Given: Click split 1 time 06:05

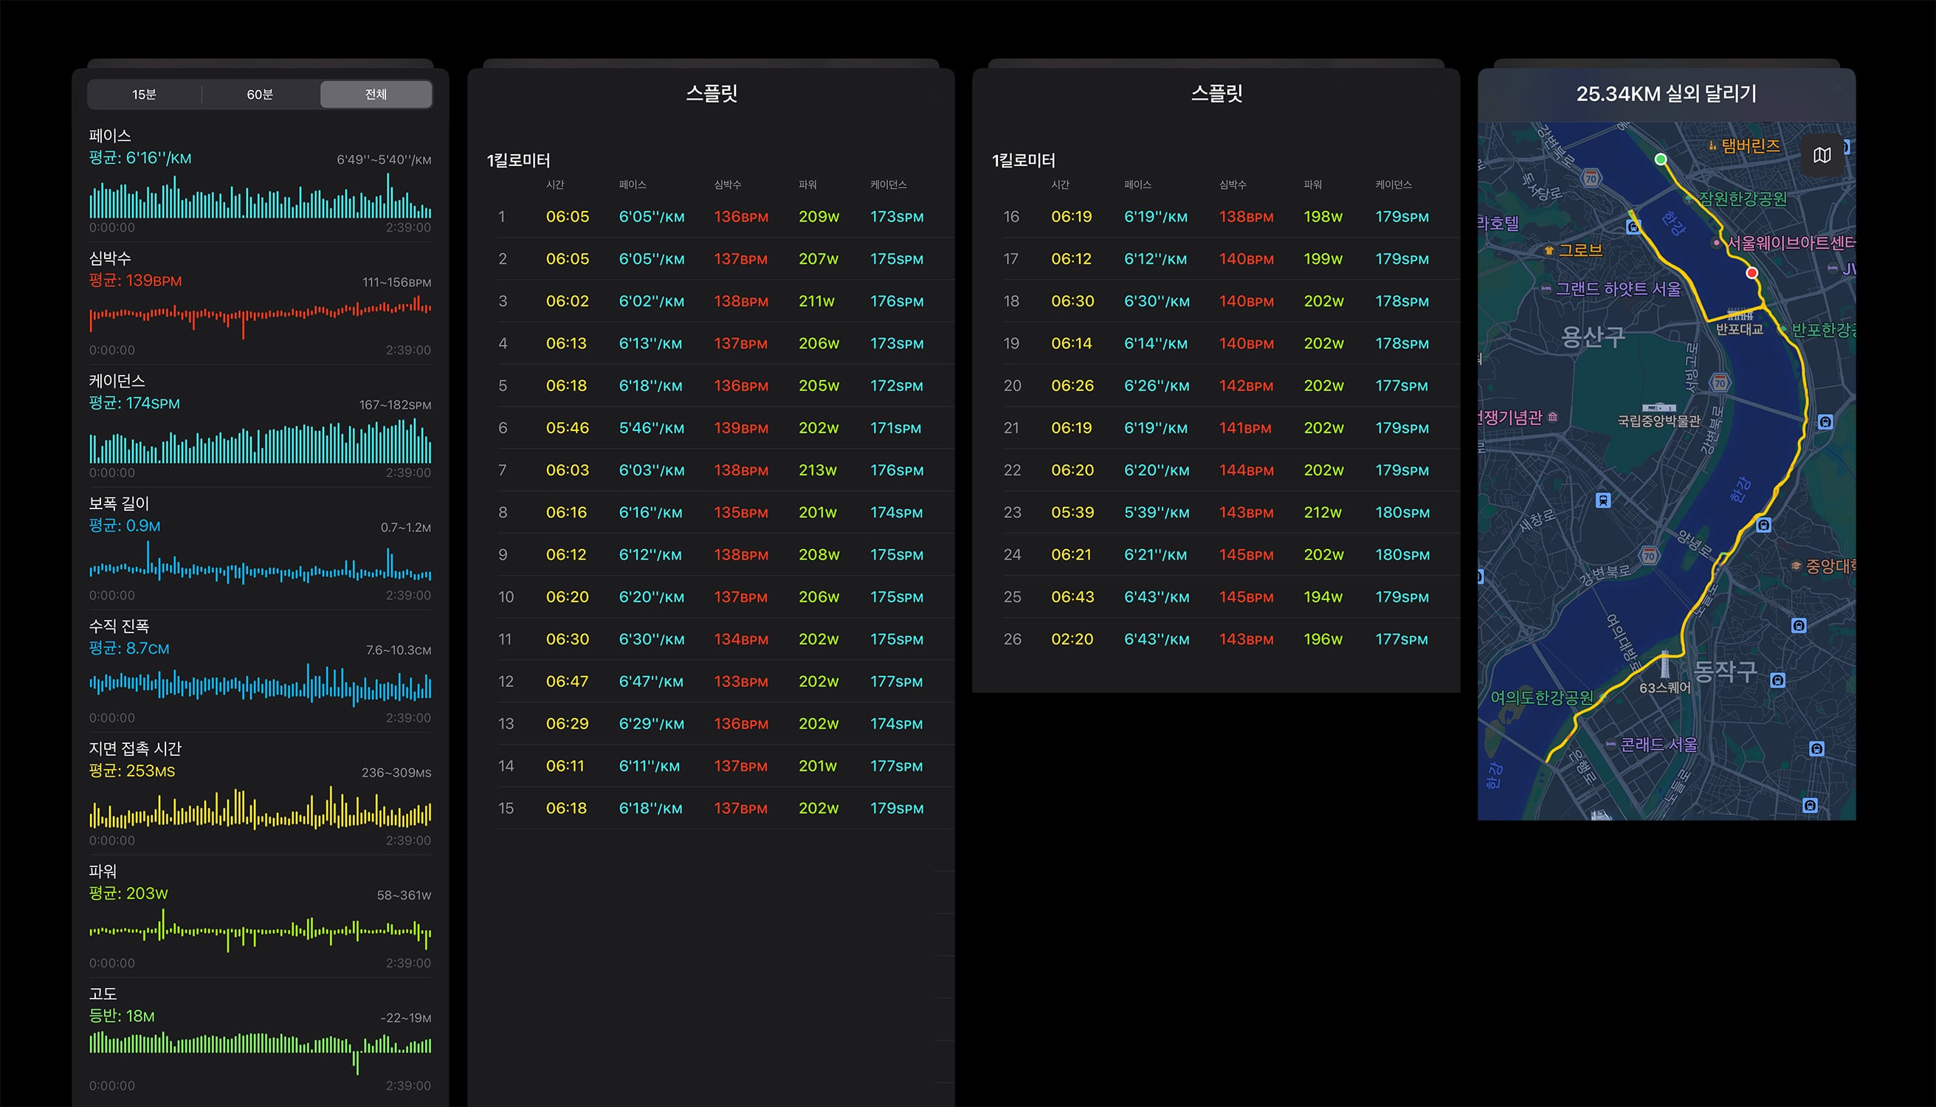Looking at the screenshot, I should [568, 217].
